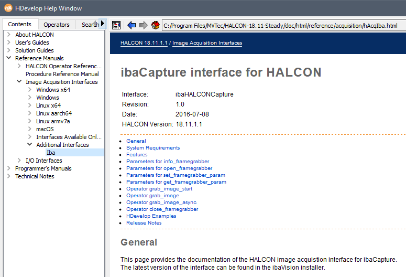Image resolution: width=406 pixels, height=277 pixels.
Task: Click the date value 2016-07-08
Action: pos(192,114)
